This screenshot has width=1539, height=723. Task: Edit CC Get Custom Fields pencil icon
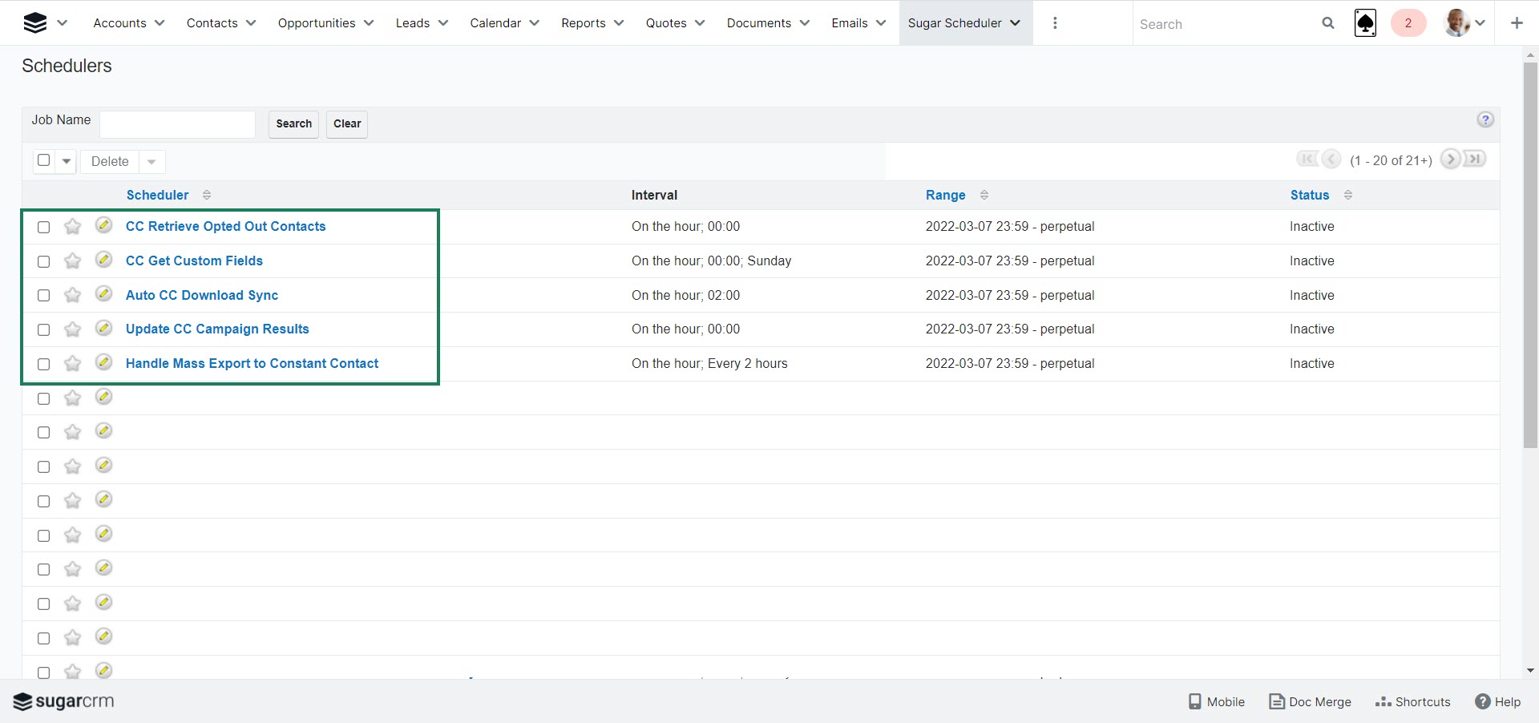tap(103, 260)
